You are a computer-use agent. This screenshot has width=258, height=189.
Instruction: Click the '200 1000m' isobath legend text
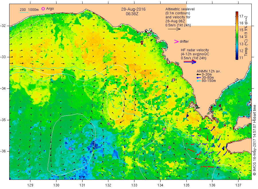(x=29, y=10)
